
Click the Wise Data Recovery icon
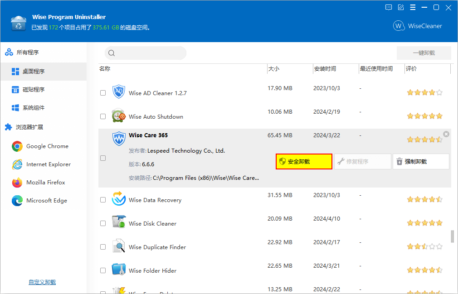pyautogui.click(x=119, y=199)
